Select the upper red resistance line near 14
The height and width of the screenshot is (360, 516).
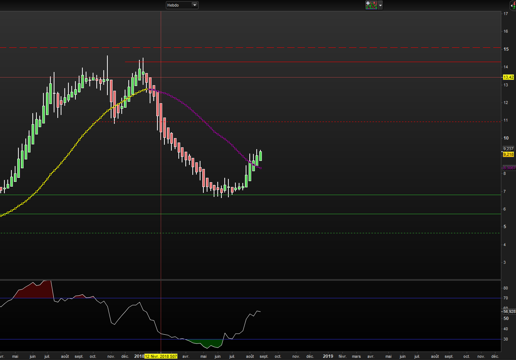pos(294,62)
